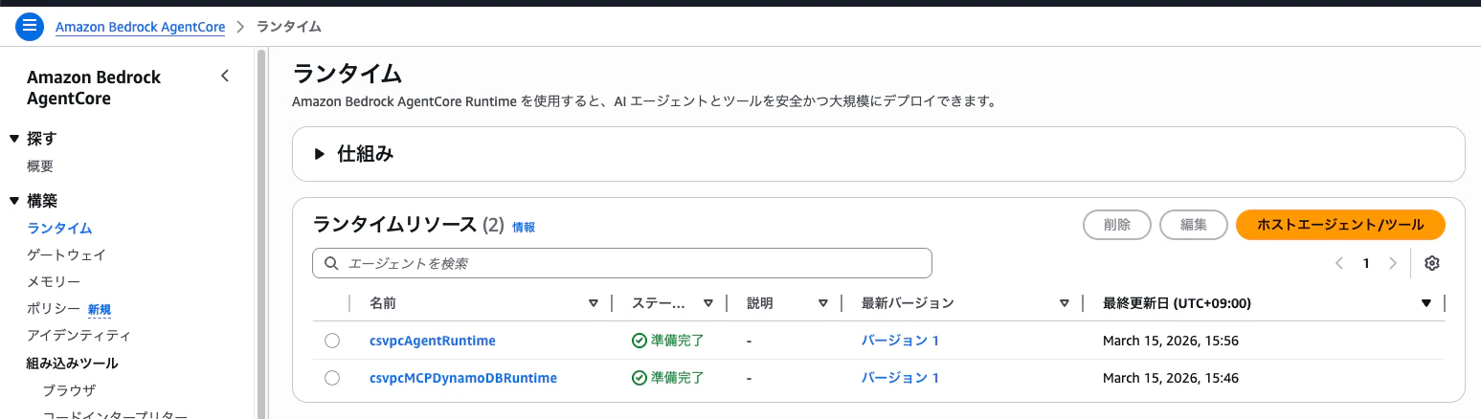The height and width of the screenshot is (419, 1481).
Task: Collapse the sidebar with the chevron
Action: coord(225,76)
